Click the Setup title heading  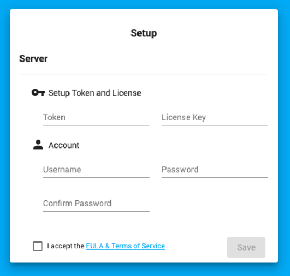coord(144,33)
